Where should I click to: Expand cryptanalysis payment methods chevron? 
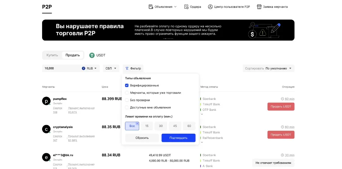(x=202, y=142)
